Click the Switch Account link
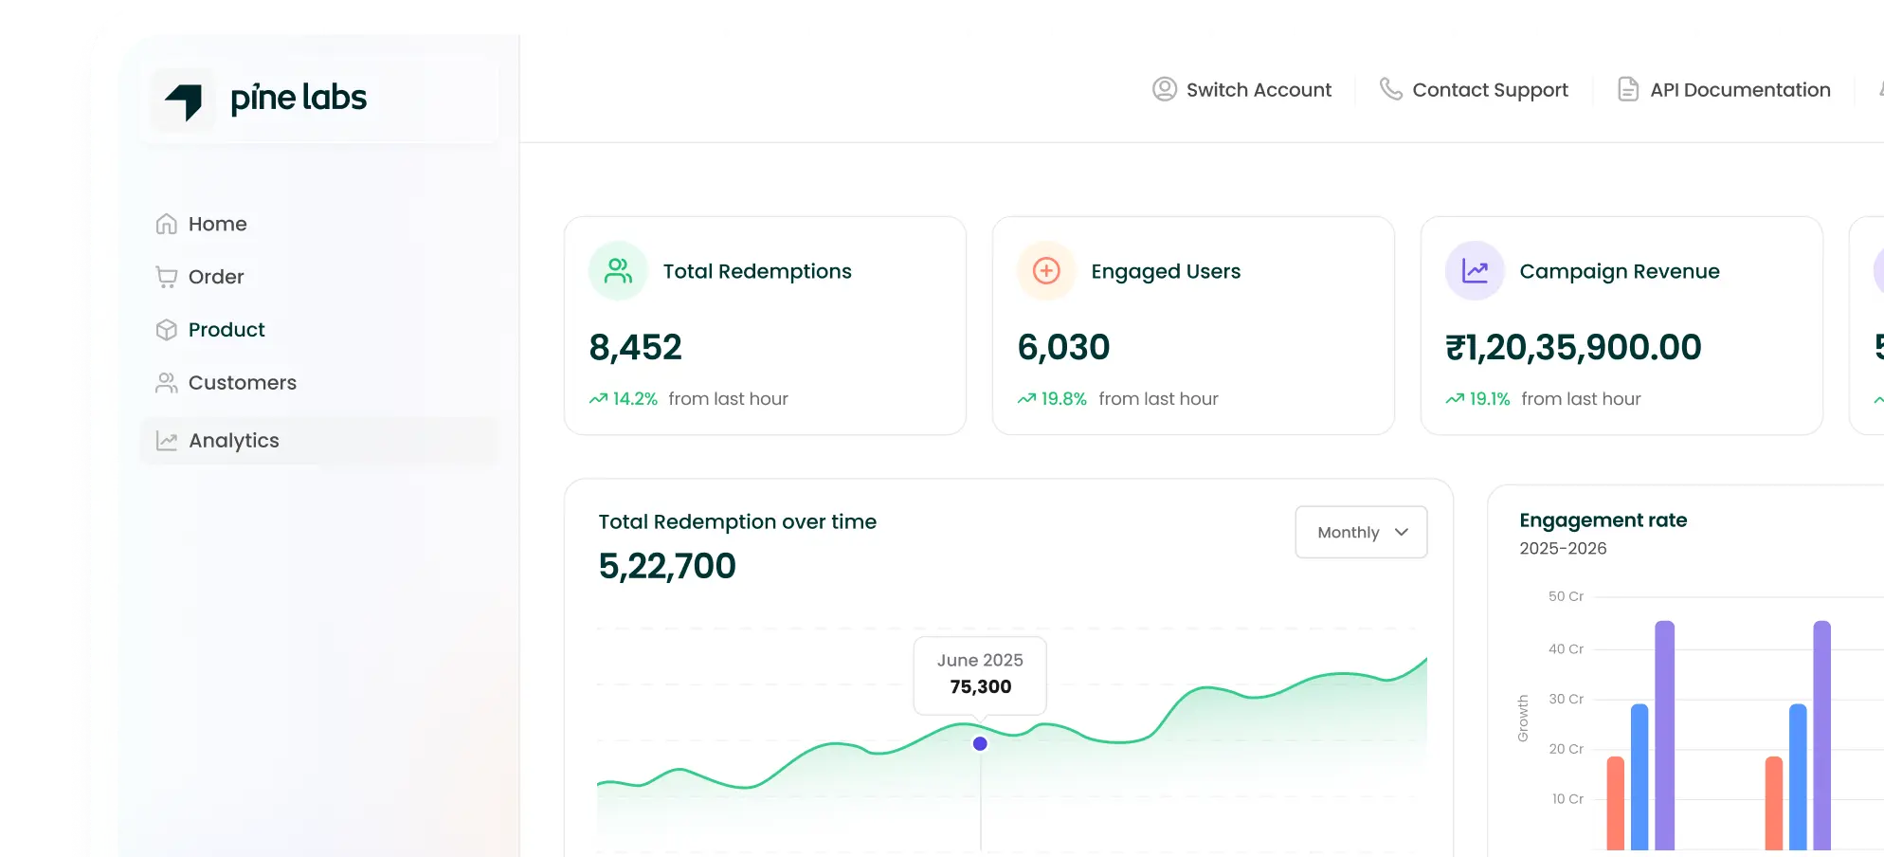1884x857 pixels. [x=1241, y=89]
